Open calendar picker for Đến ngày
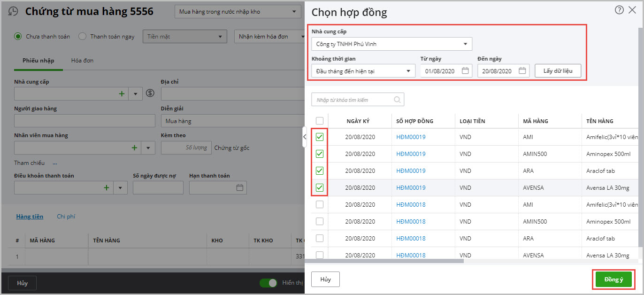 point(522,71)
